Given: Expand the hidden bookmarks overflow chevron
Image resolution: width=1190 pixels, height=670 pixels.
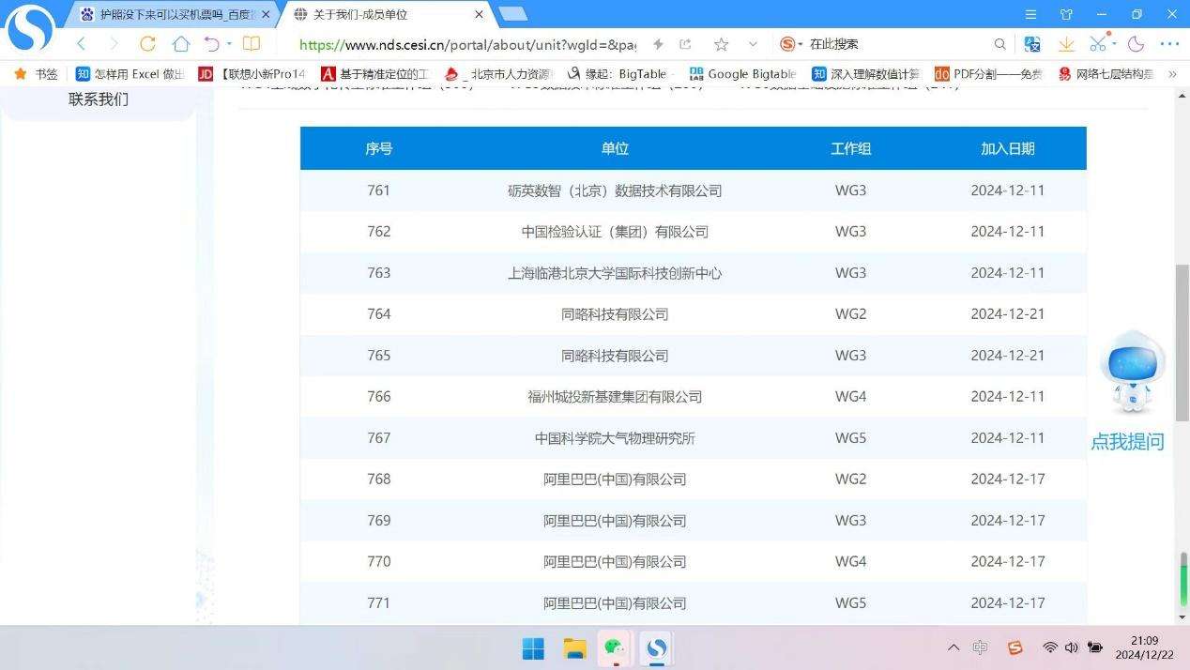Looking at the screenshot, I should tap(1172, 74).
